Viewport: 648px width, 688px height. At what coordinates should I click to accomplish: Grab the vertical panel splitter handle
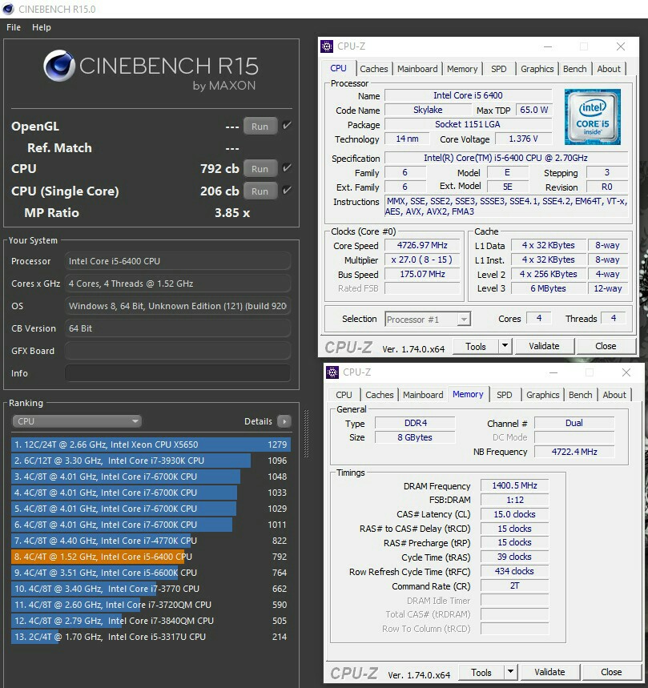(x=306, y=433)
